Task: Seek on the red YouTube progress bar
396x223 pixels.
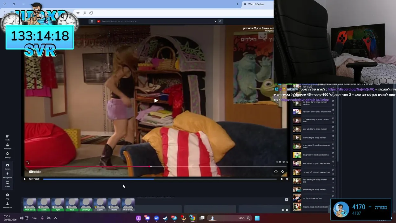Action: pos(156,166)
